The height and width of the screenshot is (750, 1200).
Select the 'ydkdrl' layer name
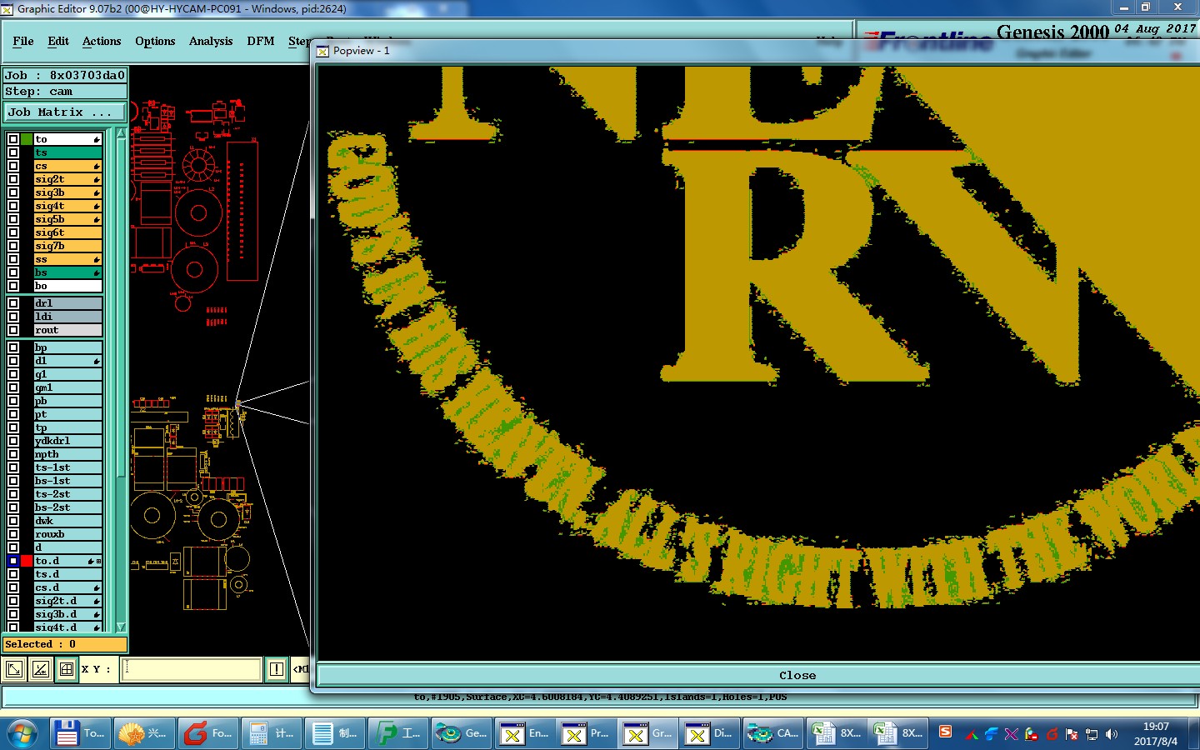click(x=68, y=441)
